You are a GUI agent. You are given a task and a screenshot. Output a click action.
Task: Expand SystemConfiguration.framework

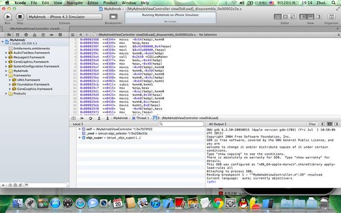[6, 66]
